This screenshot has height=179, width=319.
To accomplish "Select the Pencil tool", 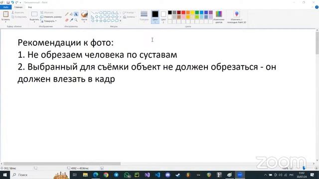I will point(67,14).
